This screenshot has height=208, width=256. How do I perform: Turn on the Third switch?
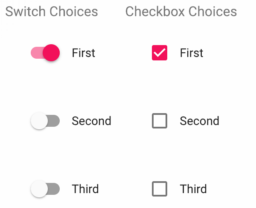click(45, 189)
